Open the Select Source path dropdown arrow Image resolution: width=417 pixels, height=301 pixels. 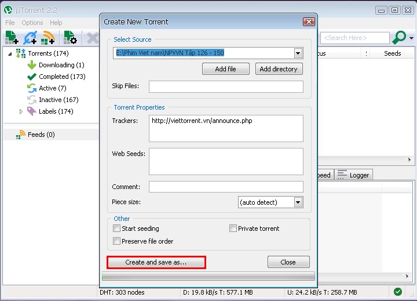point(298,53)
